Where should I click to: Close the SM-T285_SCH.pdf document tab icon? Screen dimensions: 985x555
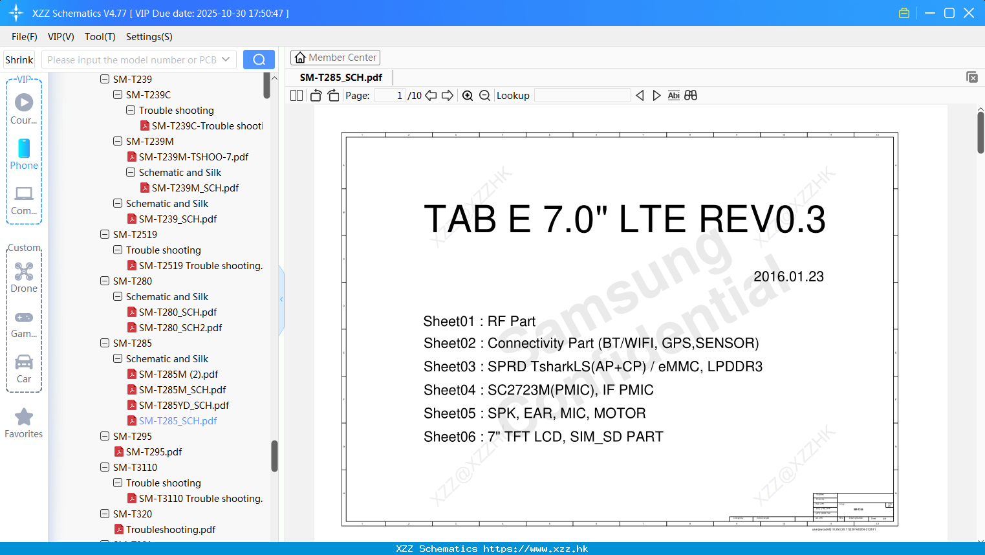[971, 77]
